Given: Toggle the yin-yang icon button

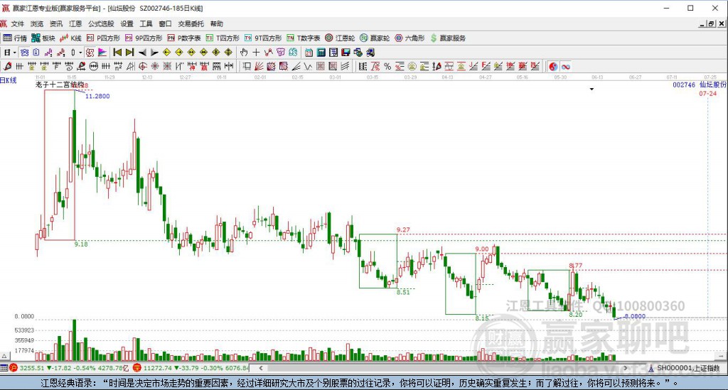Looking at the screenshot, I should [553, 66].
